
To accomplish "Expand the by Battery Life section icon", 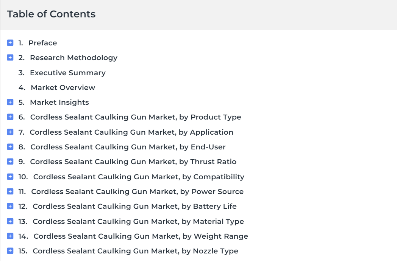I will (10, 206).
